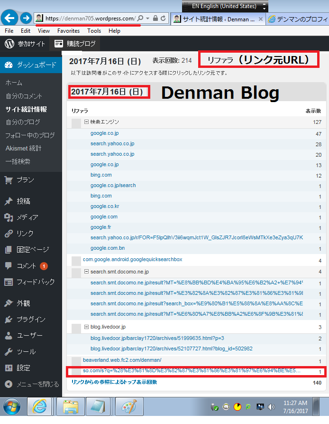329x424 pixels.
Task: Open フォロー中のブログ in the sidebar
Action: 30,135
